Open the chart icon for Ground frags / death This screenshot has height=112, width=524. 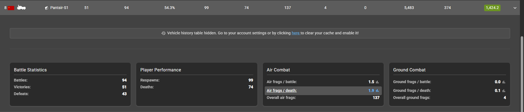(504, 91)
